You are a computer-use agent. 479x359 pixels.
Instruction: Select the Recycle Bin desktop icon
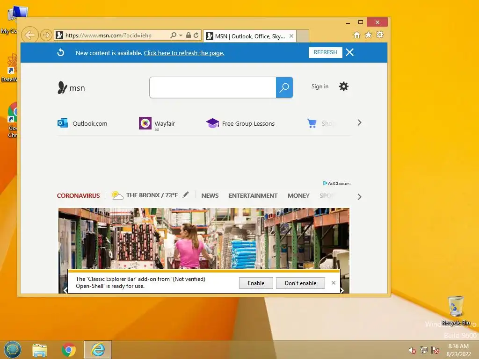456,310
